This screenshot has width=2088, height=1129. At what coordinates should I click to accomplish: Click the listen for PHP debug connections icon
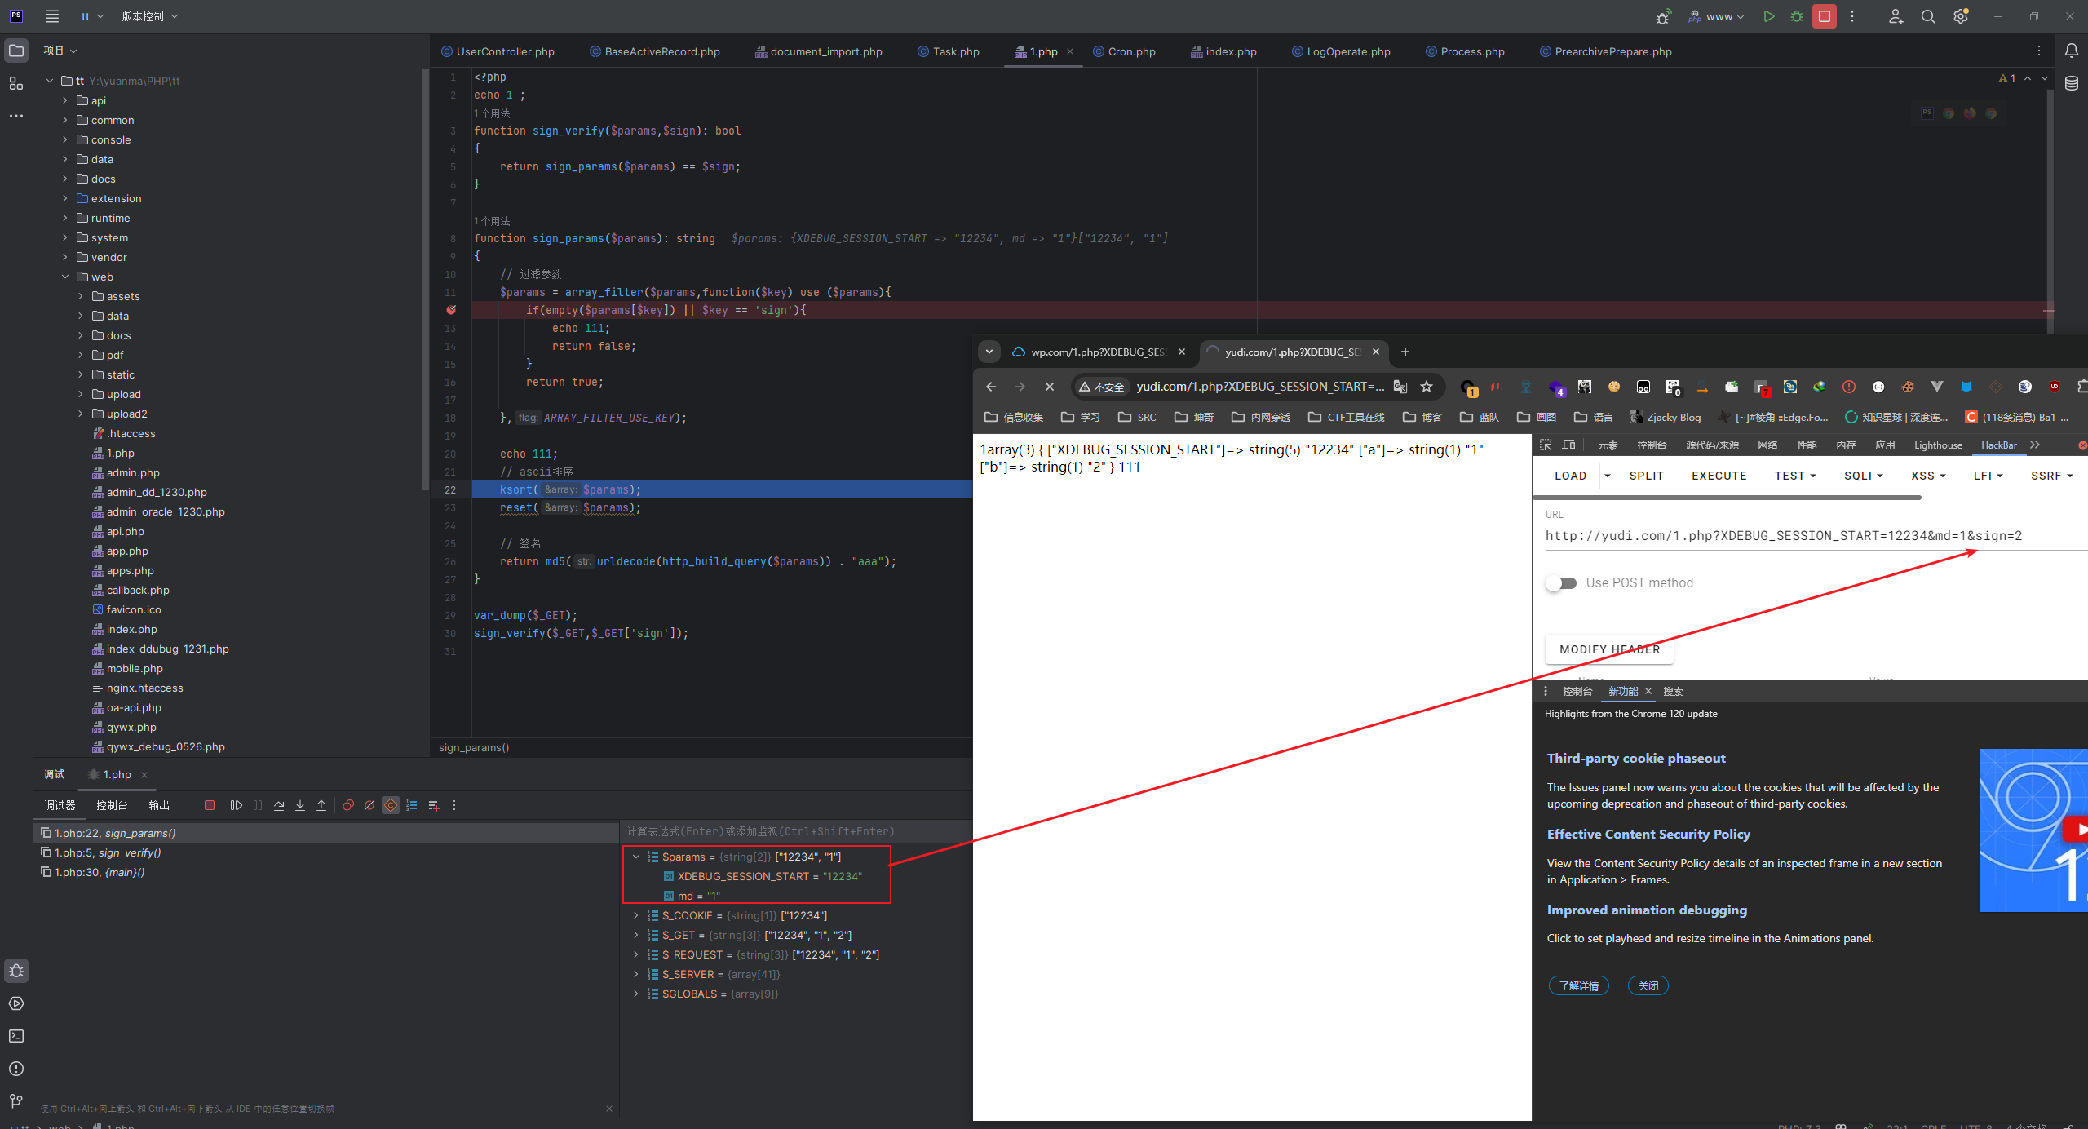pyautogui.click(x=1662, y=16)
